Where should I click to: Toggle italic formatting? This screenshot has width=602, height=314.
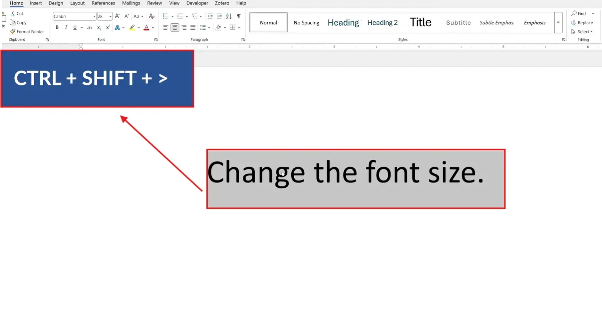66,27
